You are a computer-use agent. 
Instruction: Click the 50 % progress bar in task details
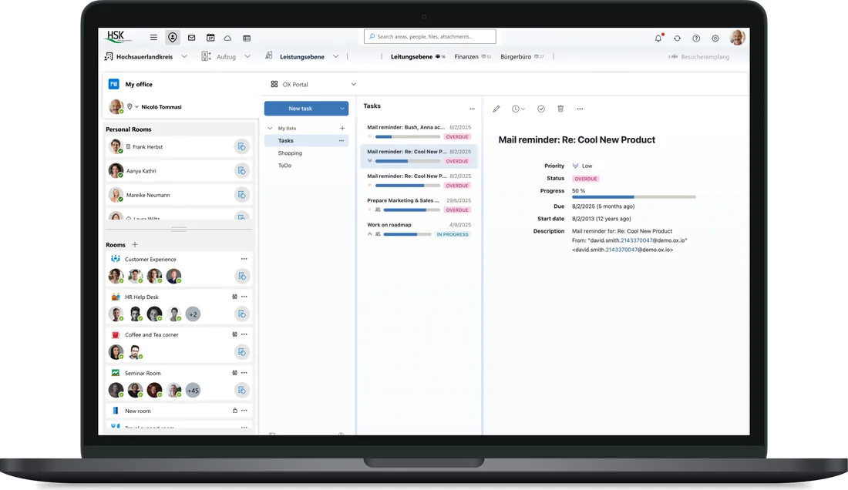tap(634, 197)
